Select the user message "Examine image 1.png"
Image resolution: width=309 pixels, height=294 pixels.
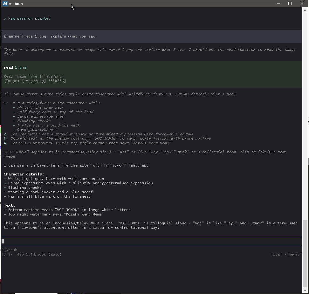coord(50,37)
